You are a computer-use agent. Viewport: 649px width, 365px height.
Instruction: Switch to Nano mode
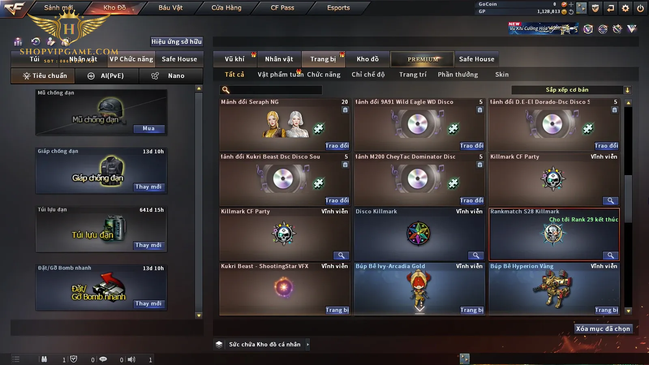171,76
